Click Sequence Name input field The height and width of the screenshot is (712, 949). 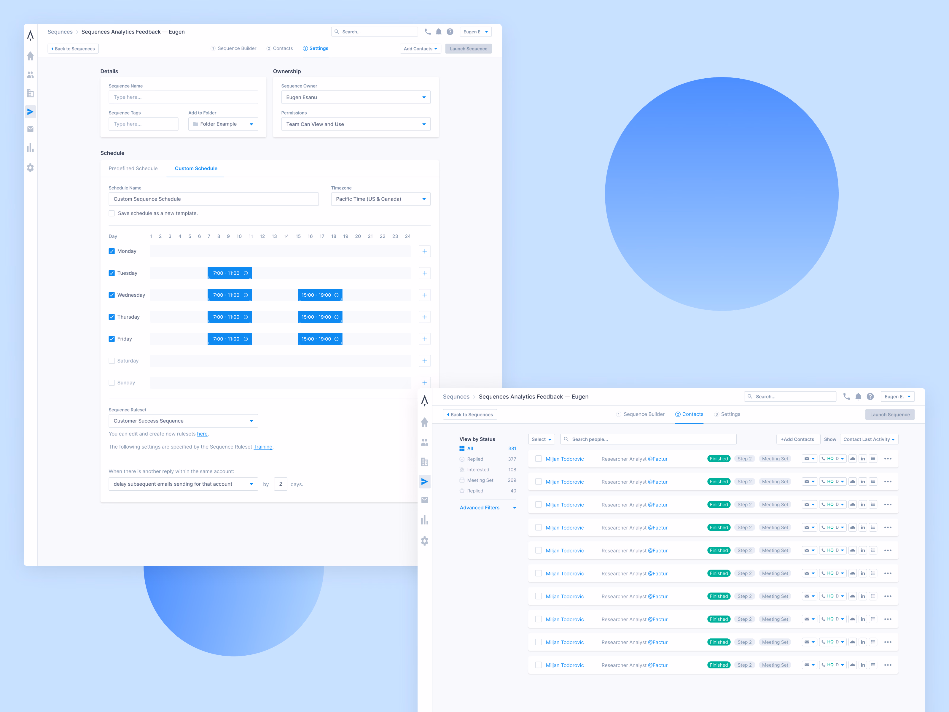(183, 97)
